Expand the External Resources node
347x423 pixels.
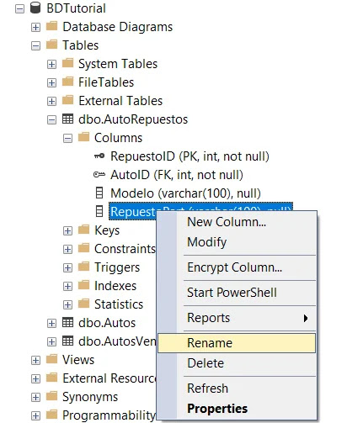tap(35, 379)
